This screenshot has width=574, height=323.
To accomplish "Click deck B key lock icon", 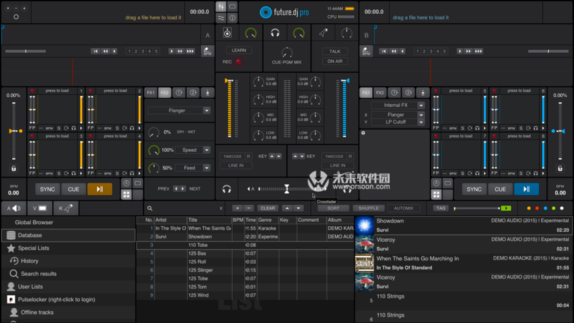I will 560,168.
